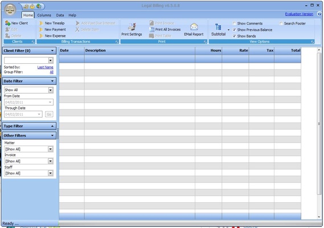Viewport: 324px width, 228px height.
Task: Click the globe quick access toolbar icon
Action: click(39, 6)
